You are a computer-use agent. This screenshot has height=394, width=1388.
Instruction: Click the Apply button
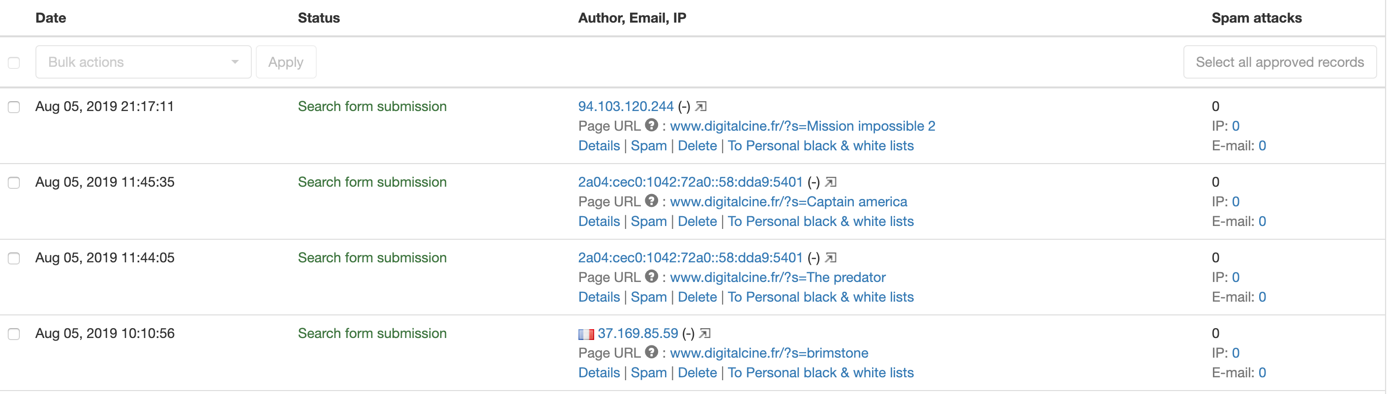(286, 62)
